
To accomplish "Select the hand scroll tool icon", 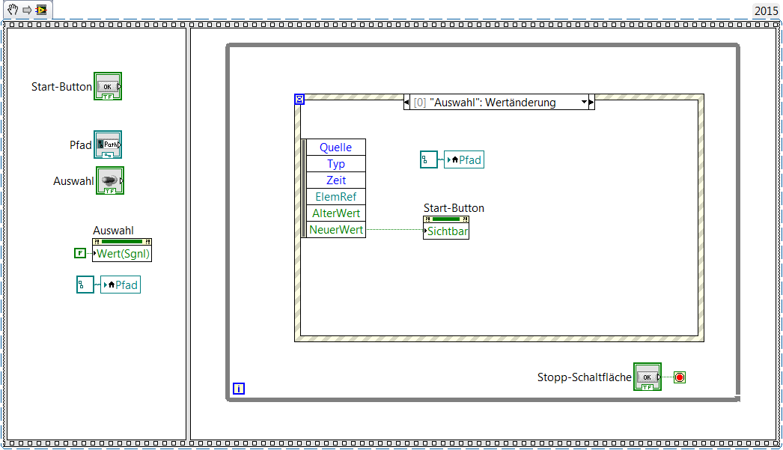I will pos(12,10).
